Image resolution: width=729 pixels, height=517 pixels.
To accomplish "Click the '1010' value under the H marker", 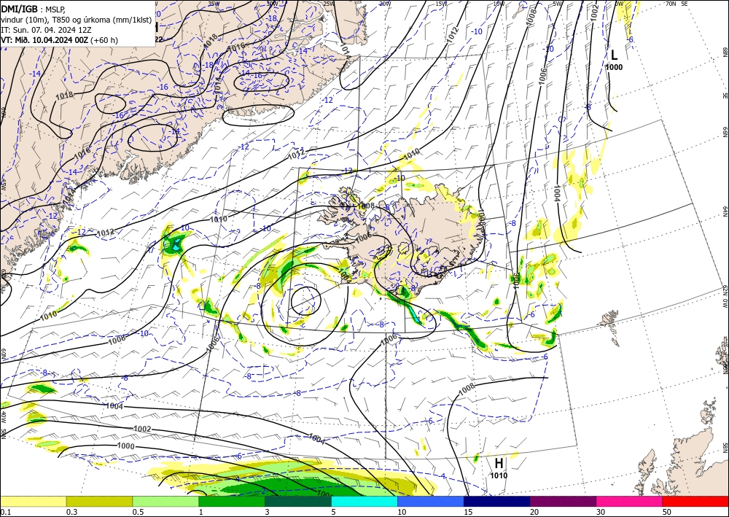I will (499, 475).
